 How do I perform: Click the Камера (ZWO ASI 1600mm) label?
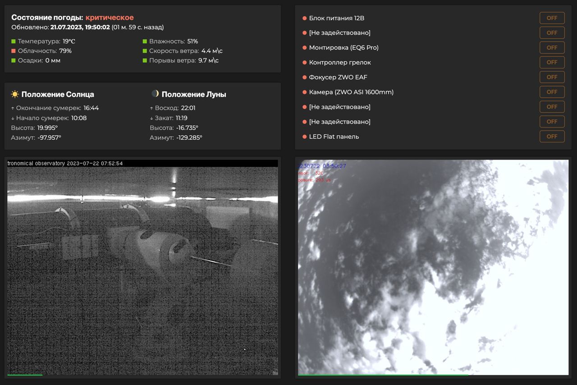tap(351, 92)
